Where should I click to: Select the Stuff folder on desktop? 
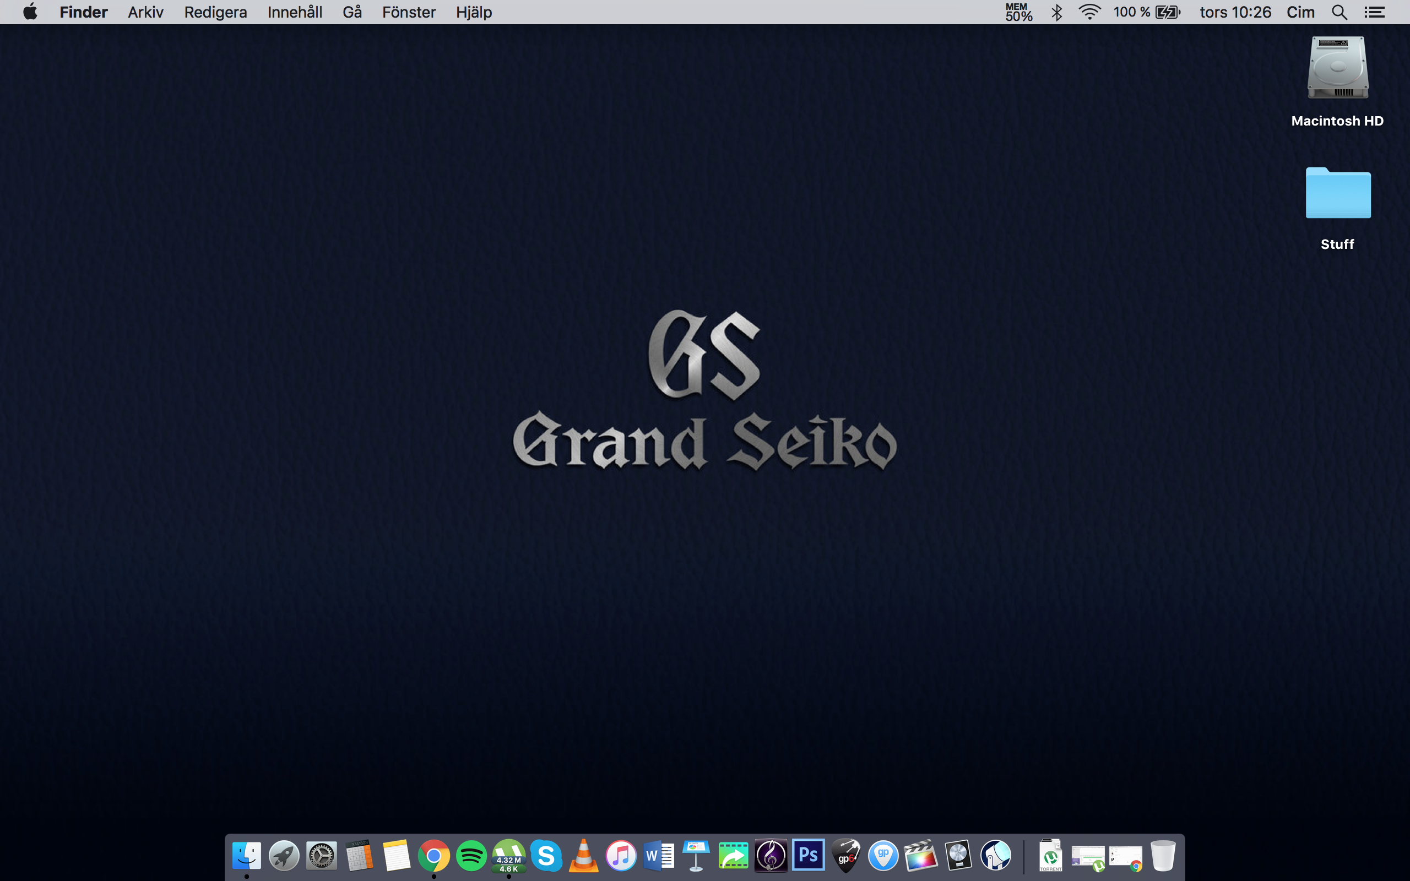coord(1338,193)
